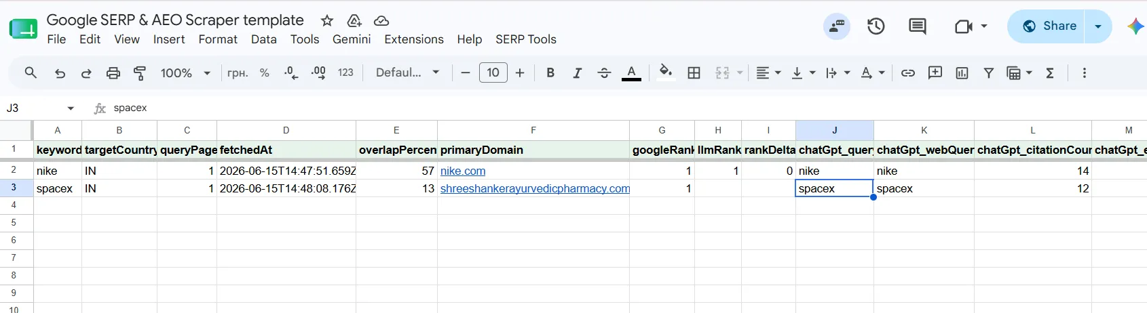This screenshot has width=1147, height=313.
Task: Open the toolbar more options menu
Action: [x=1085, y=73]
